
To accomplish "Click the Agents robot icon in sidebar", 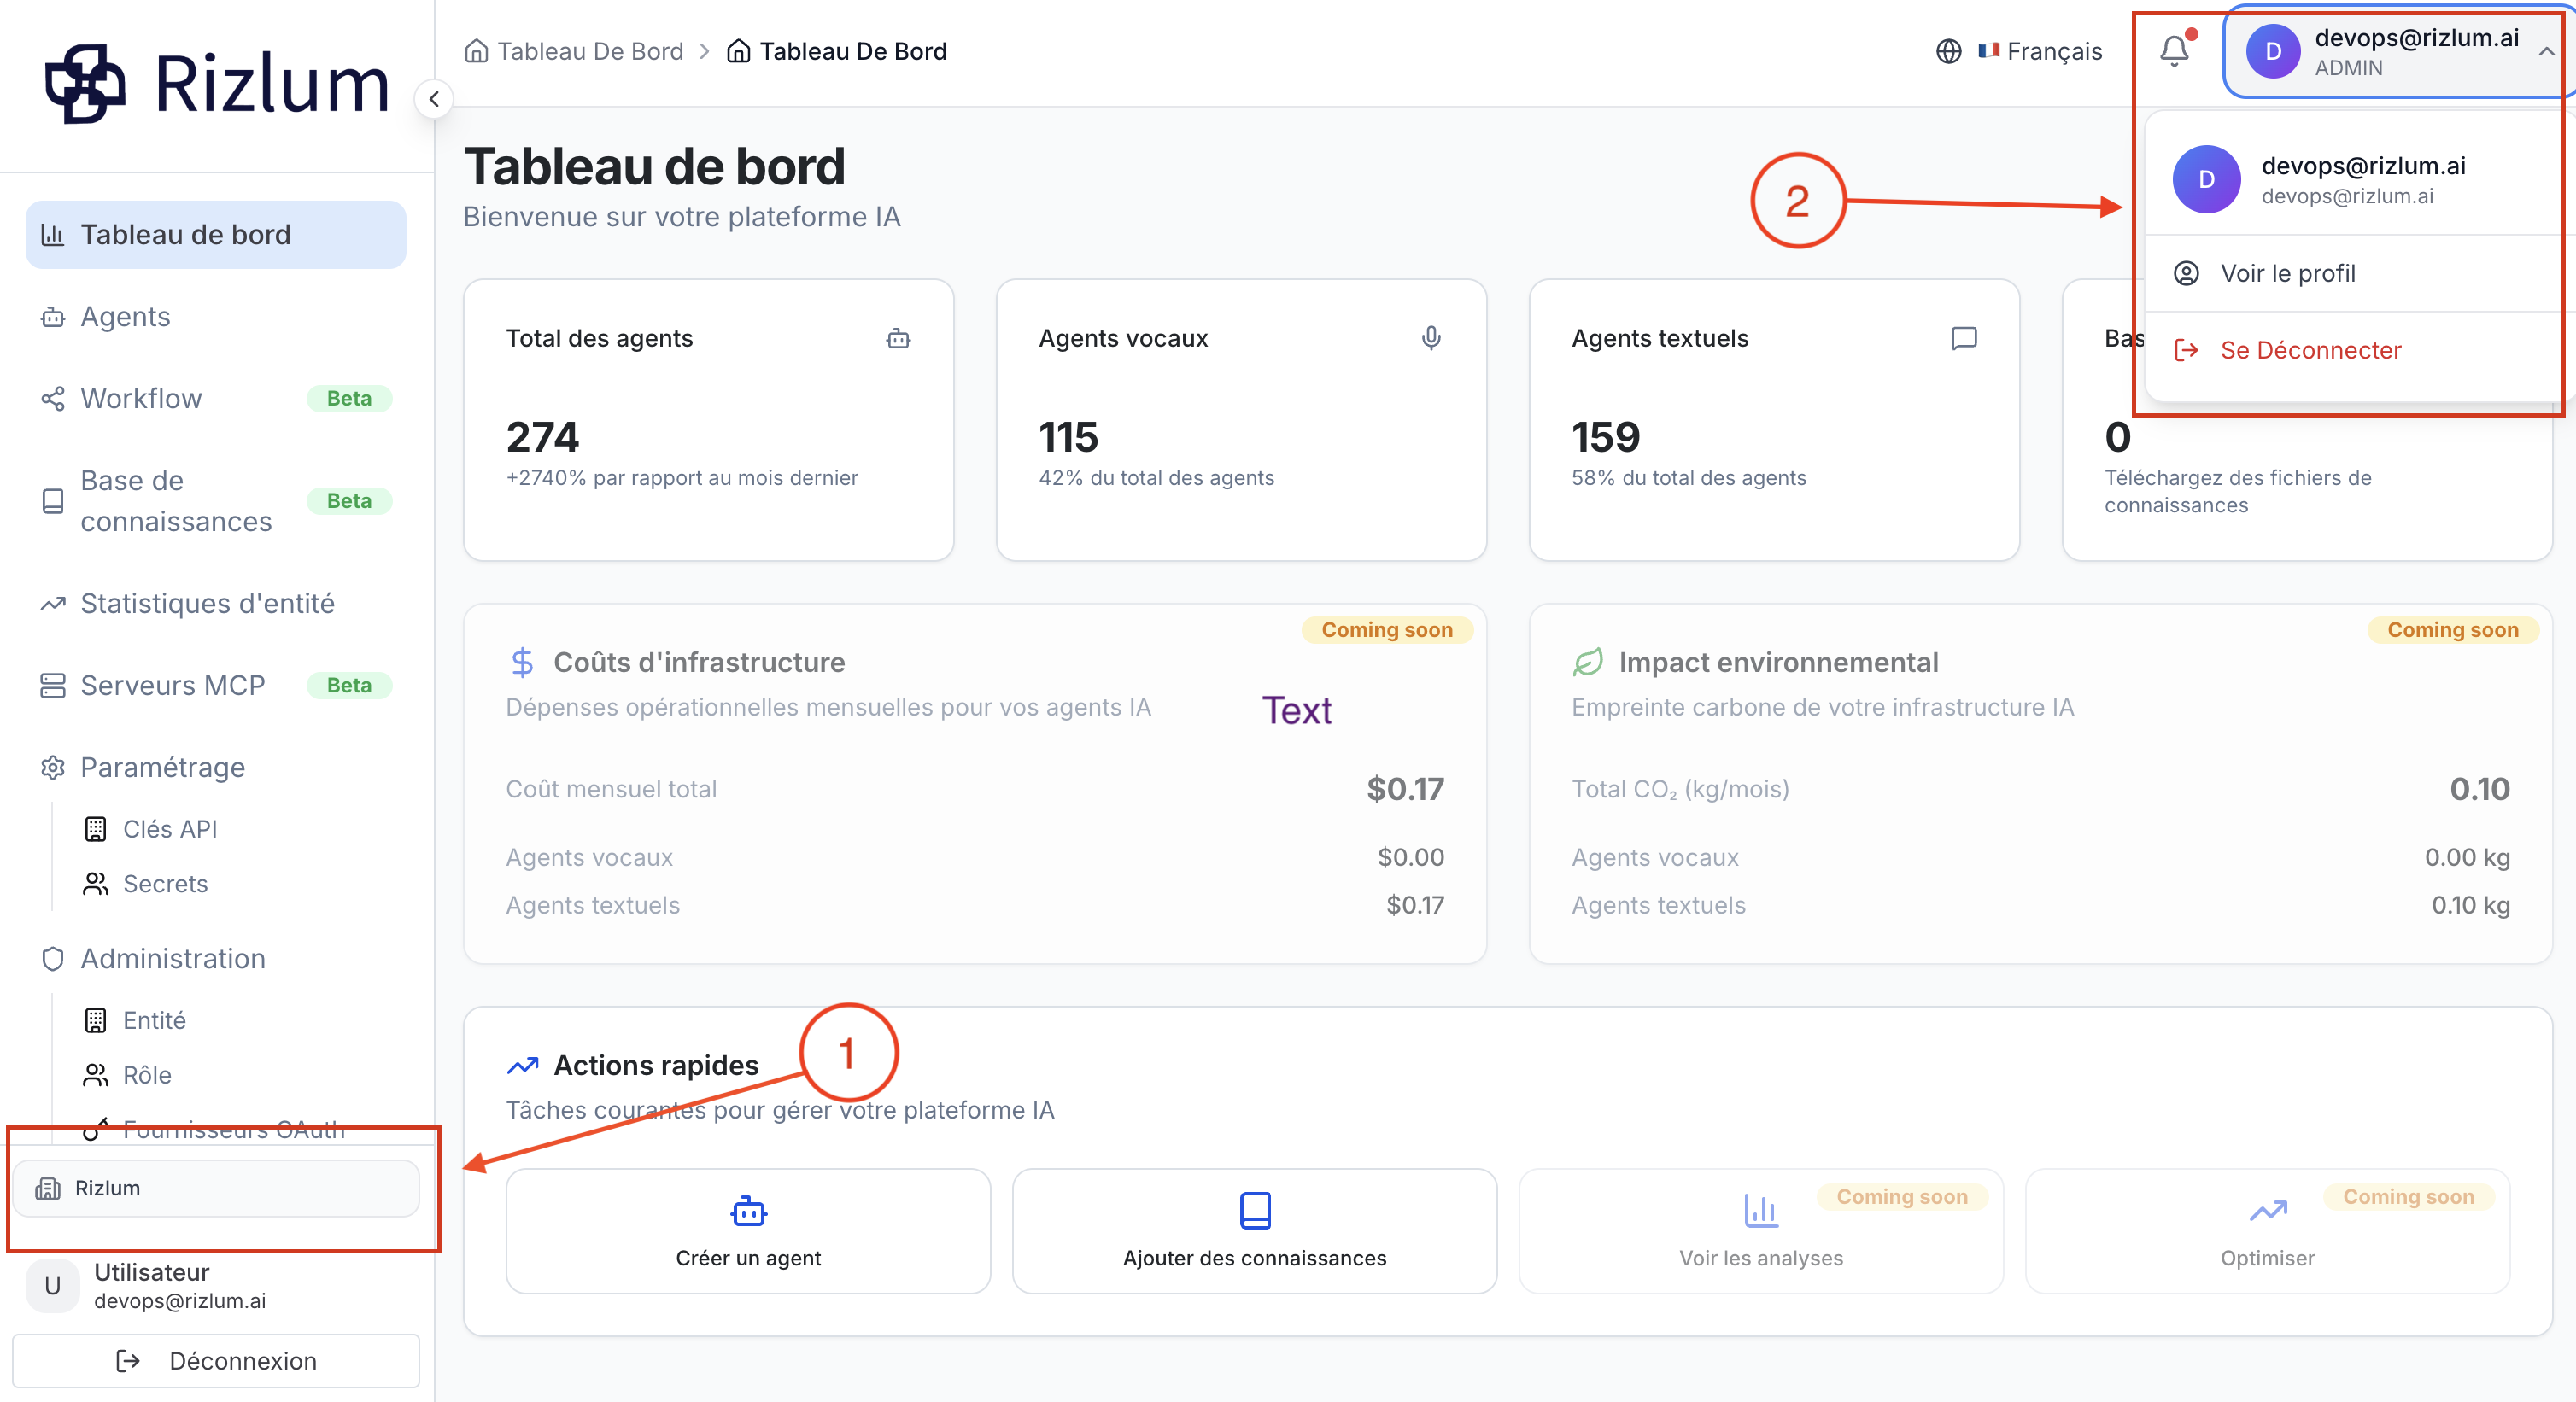I will (52, 318).
